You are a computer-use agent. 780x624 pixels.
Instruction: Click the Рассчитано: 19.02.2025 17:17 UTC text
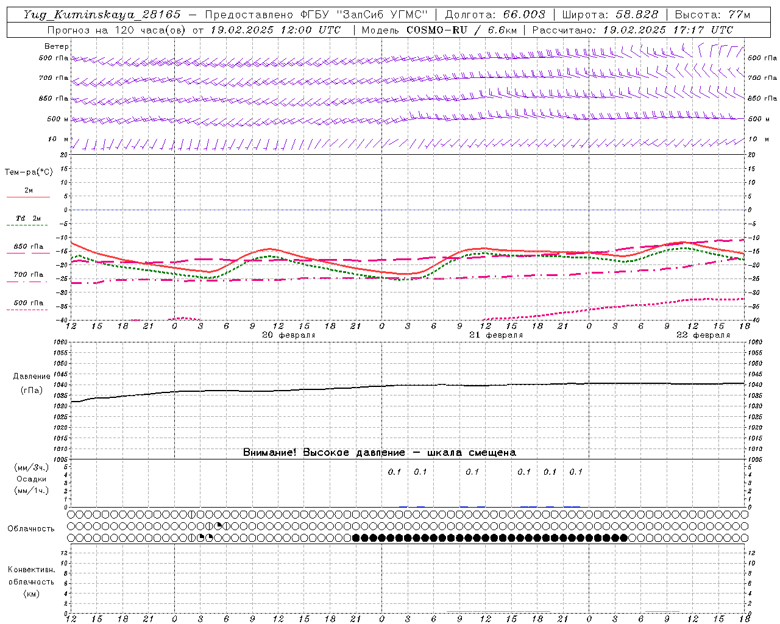[x=633, y=30]
